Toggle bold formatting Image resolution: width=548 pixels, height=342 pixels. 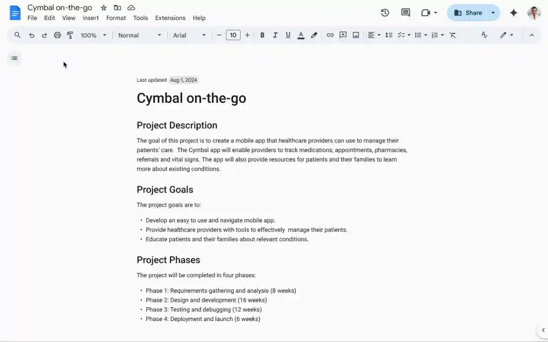(x=262, y=35)
